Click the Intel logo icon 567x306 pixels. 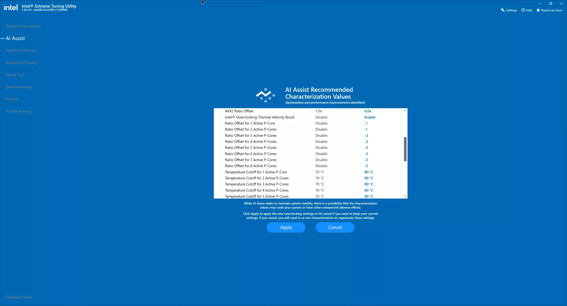tap(11, 7)
